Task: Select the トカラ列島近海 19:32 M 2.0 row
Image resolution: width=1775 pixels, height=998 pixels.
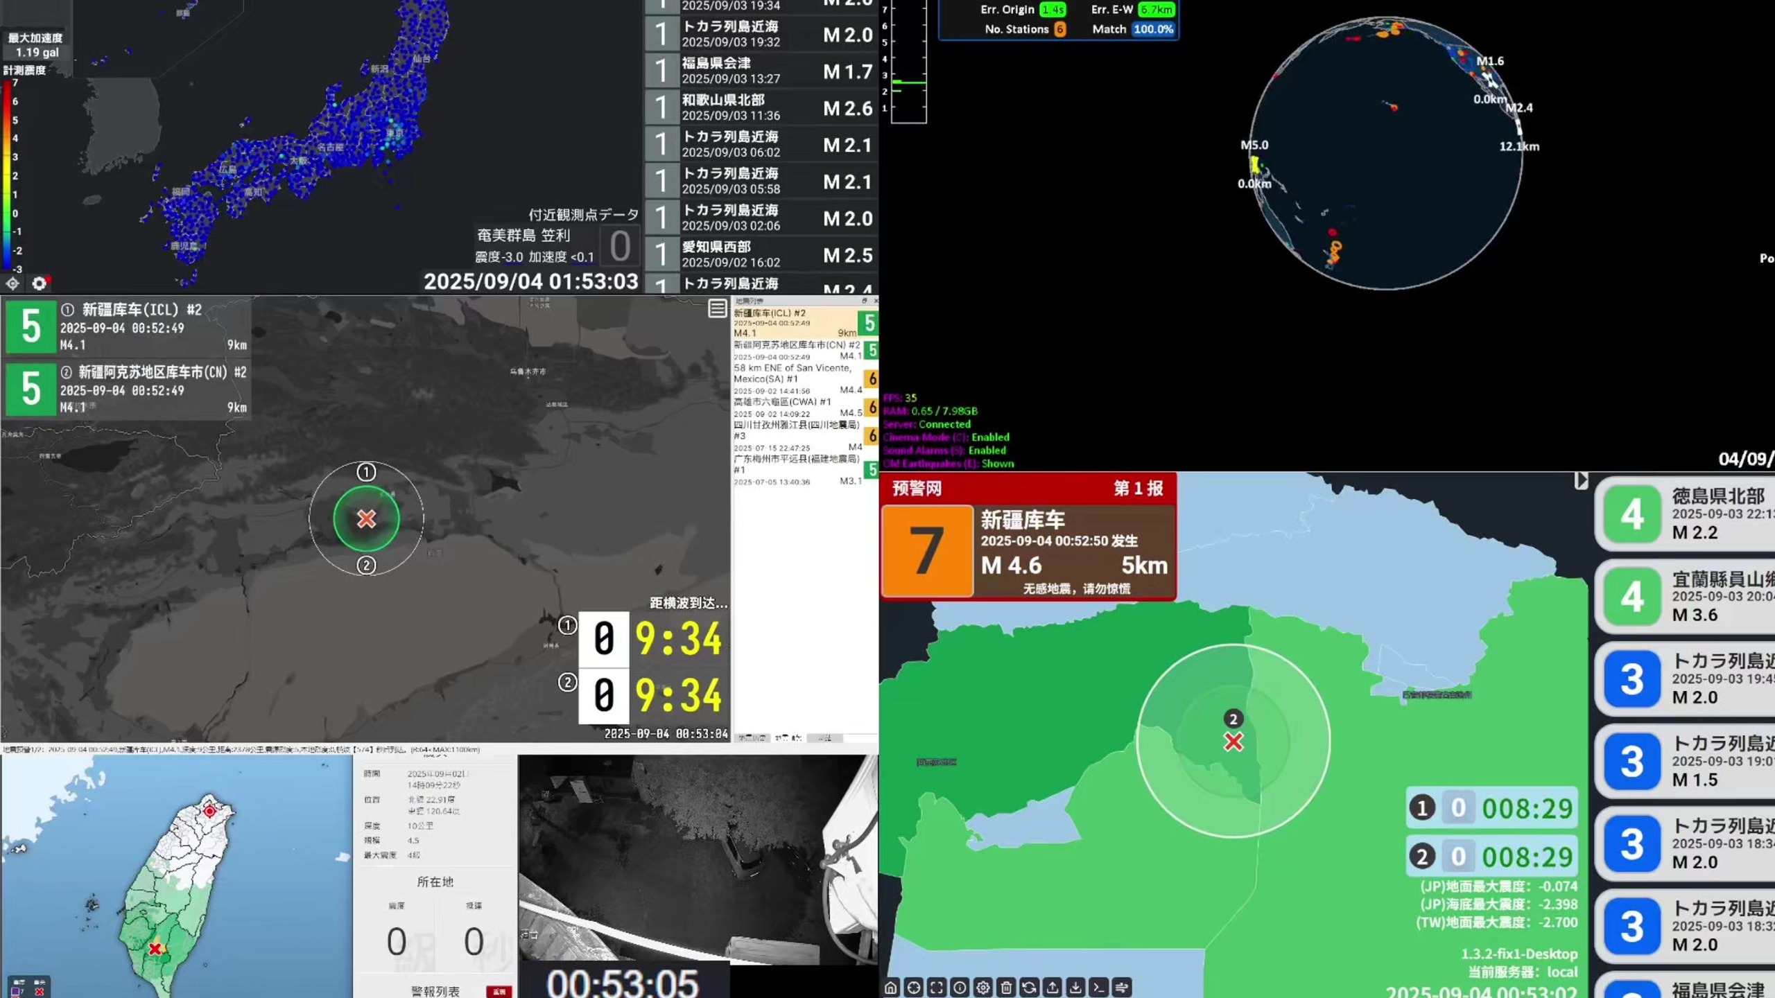Action: [x=761, y=34]
